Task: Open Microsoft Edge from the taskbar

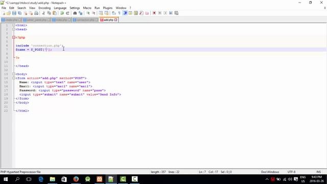Action: (41, 179)
